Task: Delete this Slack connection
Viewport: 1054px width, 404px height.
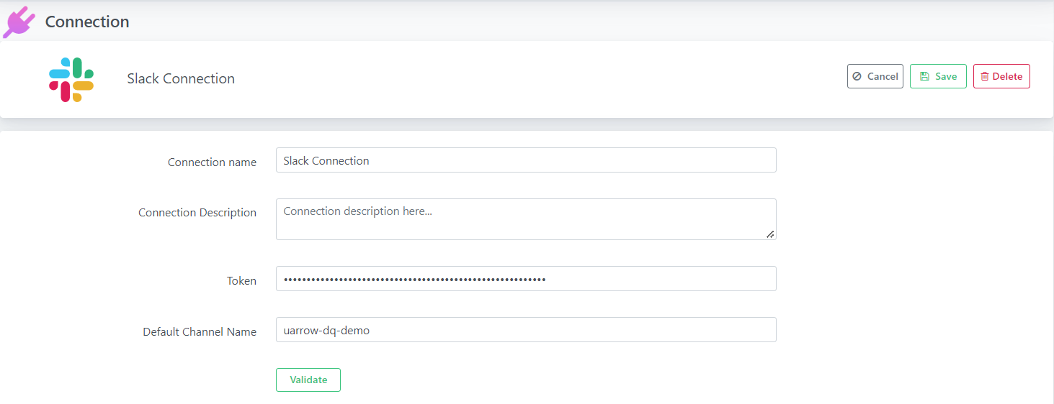Action: coord(1001,76)
